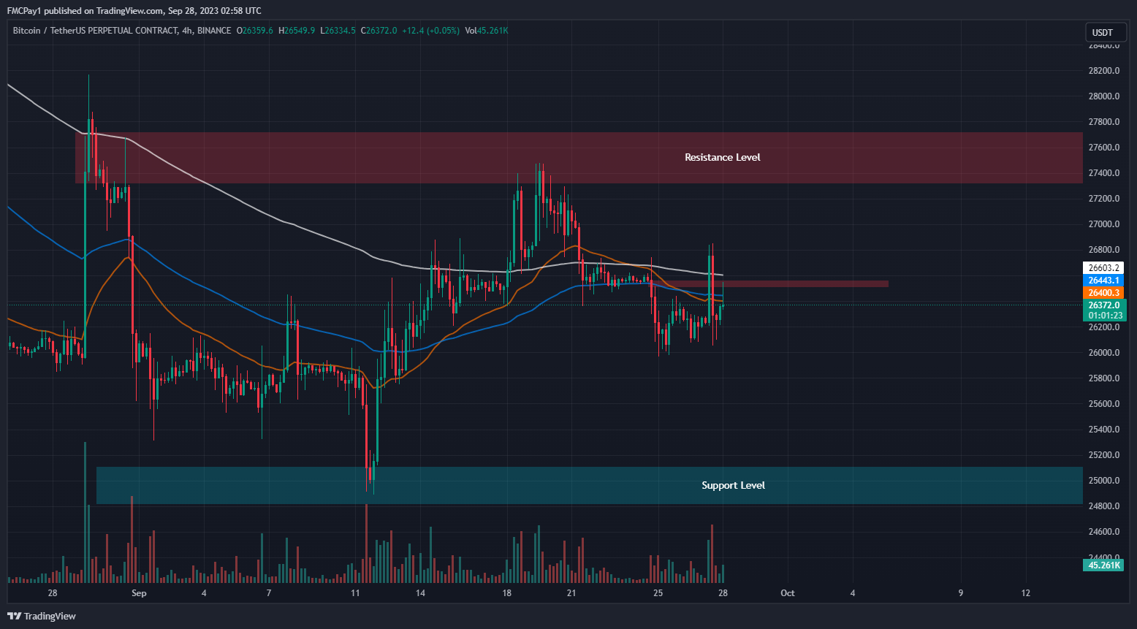This screenshot has width=1137, height=629.
Task: Click the 45.261K volume tag on the price axis
Action: tap(1103, 565)
